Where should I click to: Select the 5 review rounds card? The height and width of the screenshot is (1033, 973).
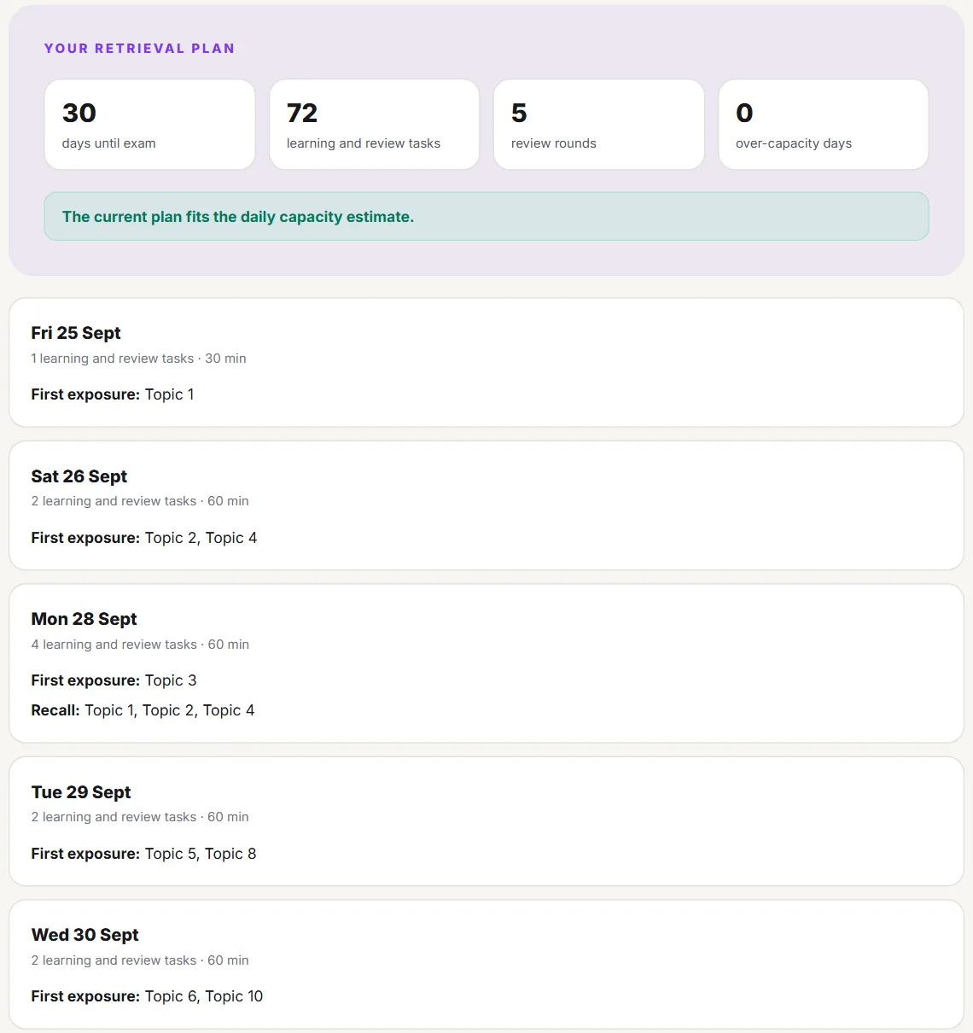tap(599, 125)
